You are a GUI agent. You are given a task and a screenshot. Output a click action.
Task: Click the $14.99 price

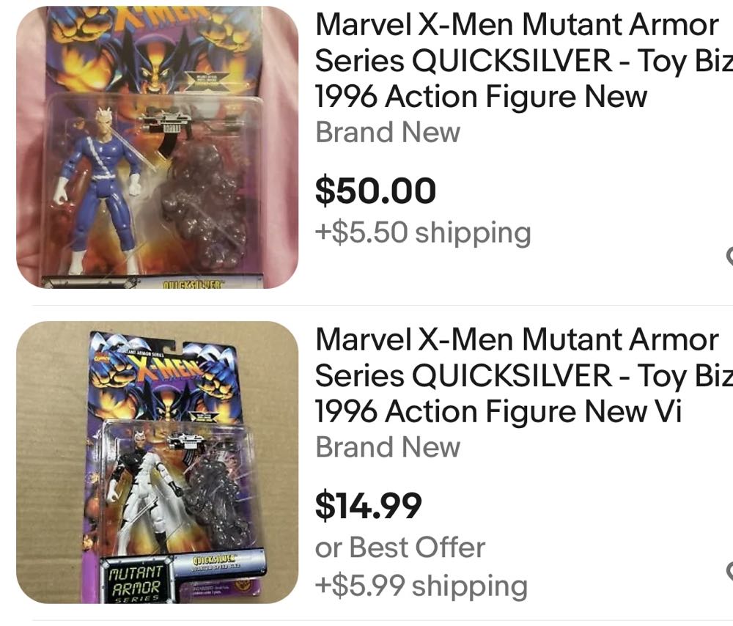369,505
